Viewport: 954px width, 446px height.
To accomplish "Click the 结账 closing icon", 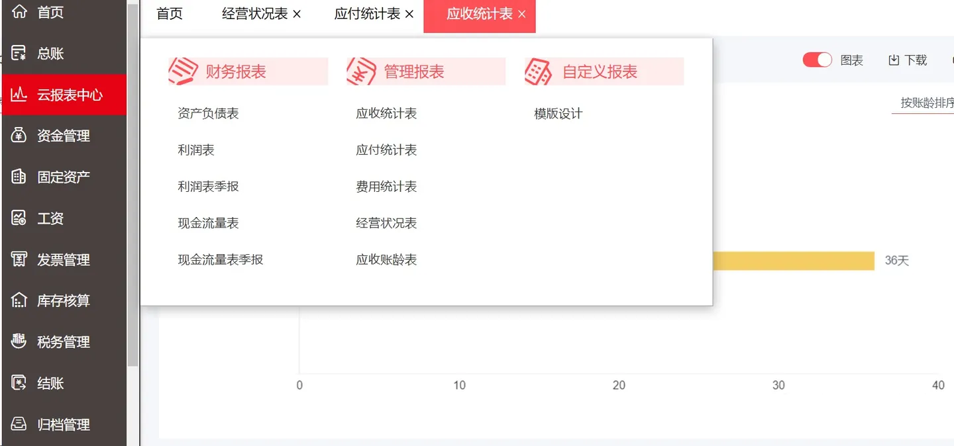I will [19, 382].
